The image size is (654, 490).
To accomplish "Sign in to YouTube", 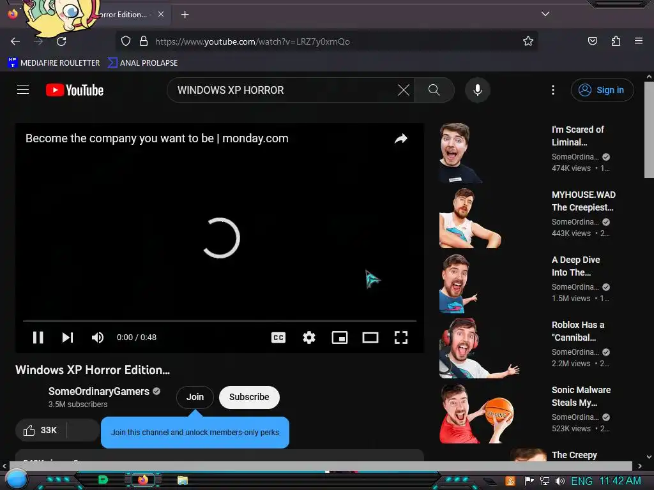I will (x=602, y=90).
